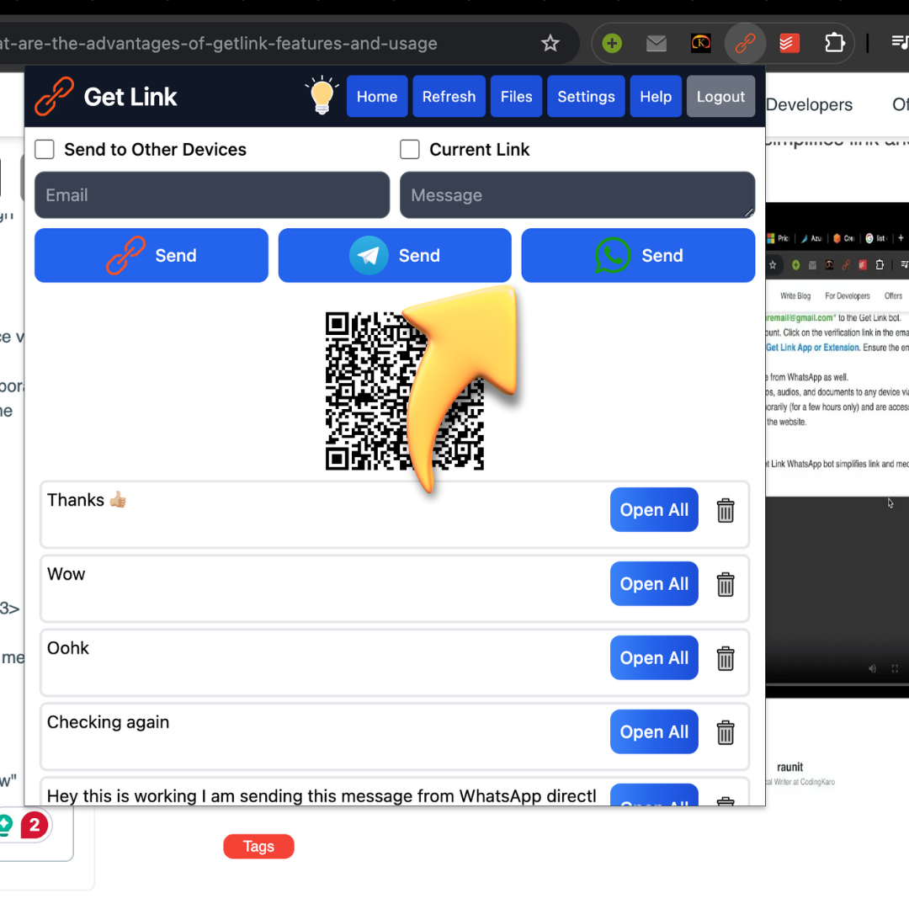Toggle volume in the background video
The image size is (909, 909).
point(873,669)
